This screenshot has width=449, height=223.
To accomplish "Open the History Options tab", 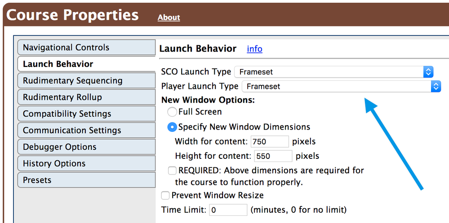I will [x=86, y=164].
